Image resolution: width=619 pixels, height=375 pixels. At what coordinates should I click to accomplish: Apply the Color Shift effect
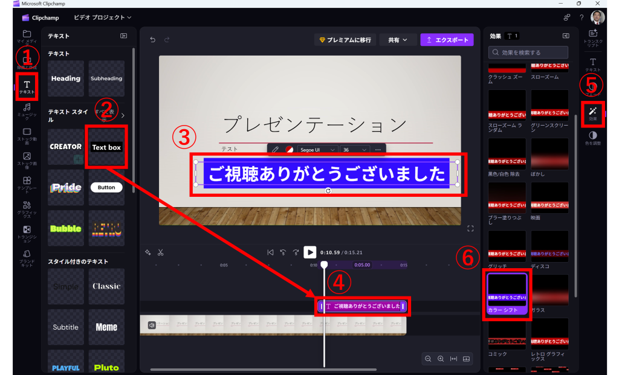507,293
